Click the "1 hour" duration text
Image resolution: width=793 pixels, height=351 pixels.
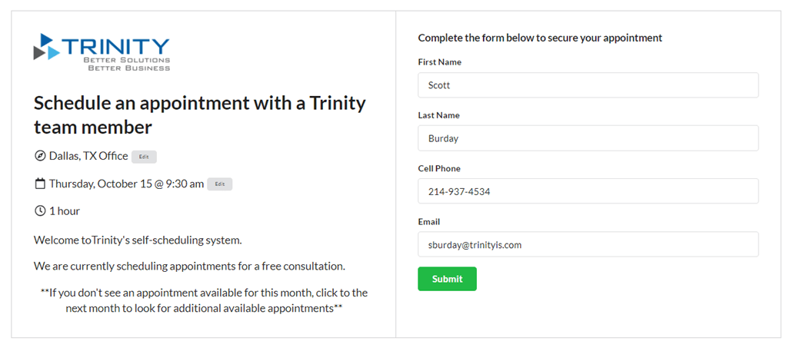(65, 210)
